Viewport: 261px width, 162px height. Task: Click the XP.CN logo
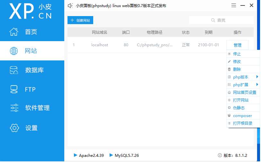(x=31, y=11)
